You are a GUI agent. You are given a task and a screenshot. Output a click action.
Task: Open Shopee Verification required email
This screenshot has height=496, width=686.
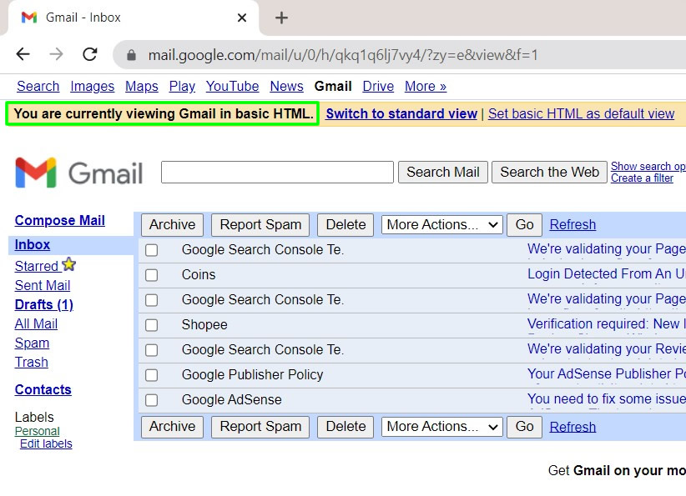607,324
